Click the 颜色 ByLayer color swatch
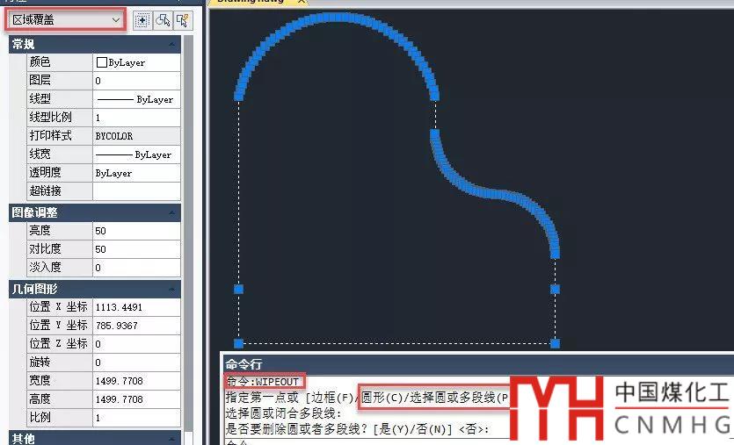The image size is (734, 445). pyautogui.click(x=102, y=62)
